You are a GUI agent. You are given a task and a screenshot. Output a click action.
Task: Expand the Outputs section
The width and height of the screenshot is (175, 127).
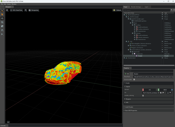pos(149,99)
